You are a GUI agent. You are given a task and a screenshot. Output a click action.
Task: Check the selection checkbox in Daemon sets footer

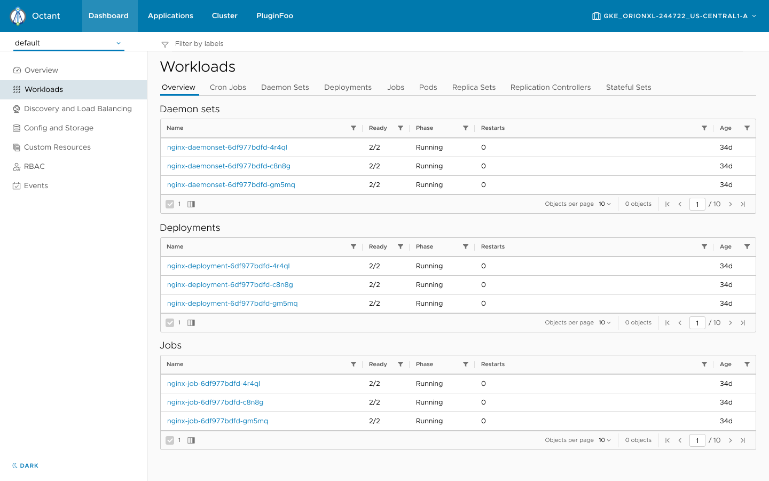(170, 204)
